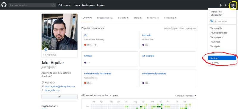Click the GitHub octocat logo

tap(4, 5)
